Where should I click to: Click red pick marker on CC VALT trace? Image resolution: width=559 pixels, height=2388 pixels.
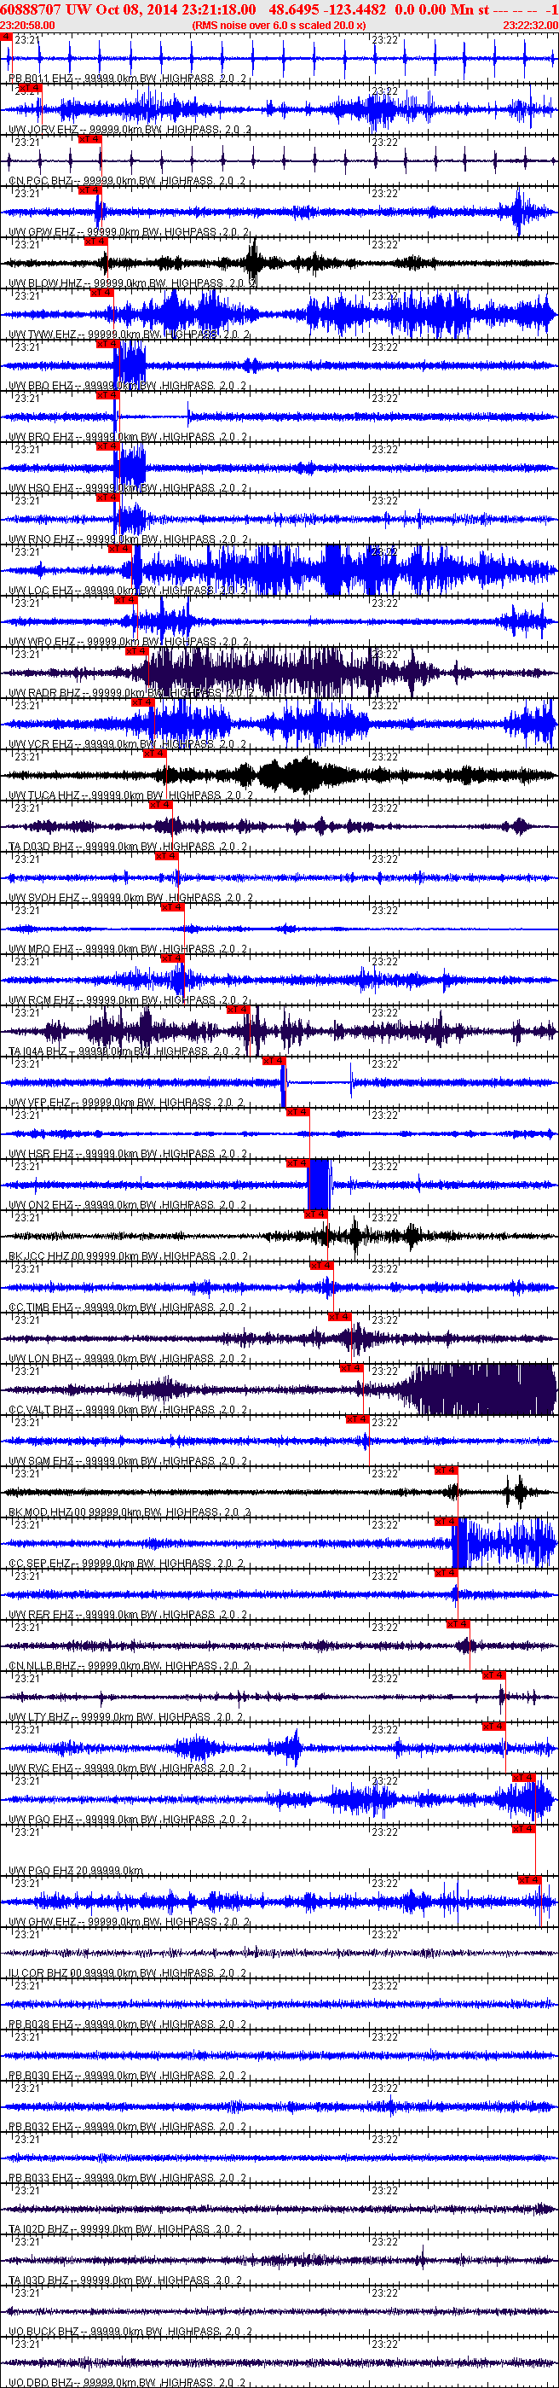coord(352,1368)
